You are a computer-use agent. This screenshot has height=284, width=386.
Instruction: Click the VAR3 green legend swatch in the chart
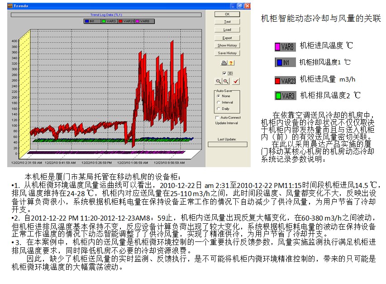pyautogui.click(x=104, y=21)
